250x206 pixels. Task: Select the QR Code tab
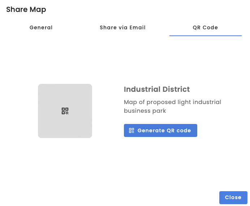(x=205, y=27)
